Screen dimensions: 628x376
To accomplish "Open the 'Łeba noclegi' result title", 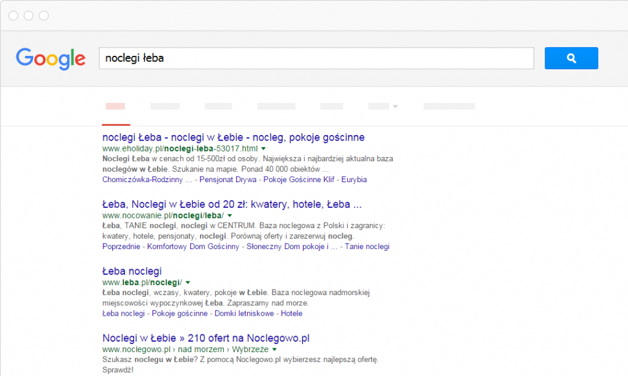I will pos(132,271).
